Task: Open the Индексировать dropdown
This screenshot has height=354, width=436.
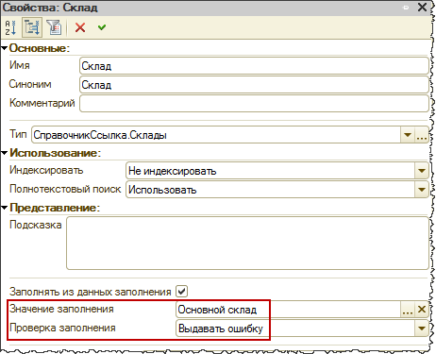Action: [x=422, y=171]
